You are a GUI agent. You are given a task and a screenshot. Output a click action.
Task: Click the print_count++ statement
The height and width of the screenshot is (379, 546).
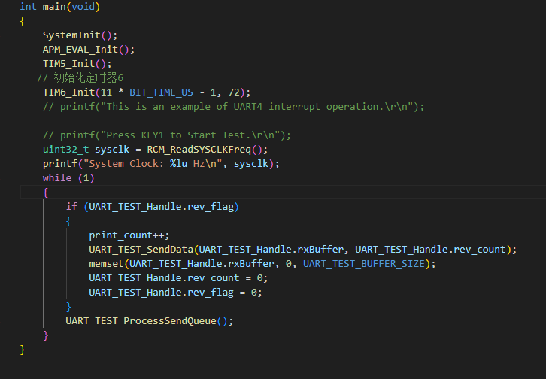[x=129, y=235]
